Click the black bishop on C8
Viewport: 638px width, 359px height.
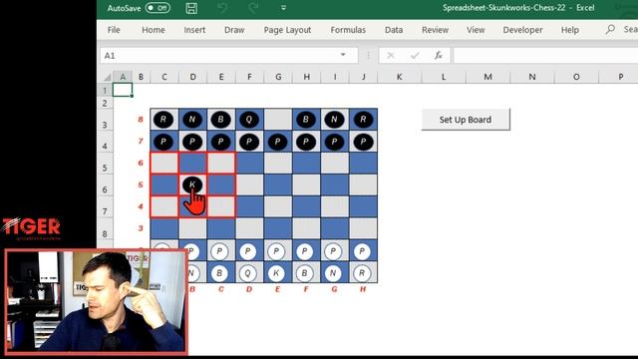point(220,120)
